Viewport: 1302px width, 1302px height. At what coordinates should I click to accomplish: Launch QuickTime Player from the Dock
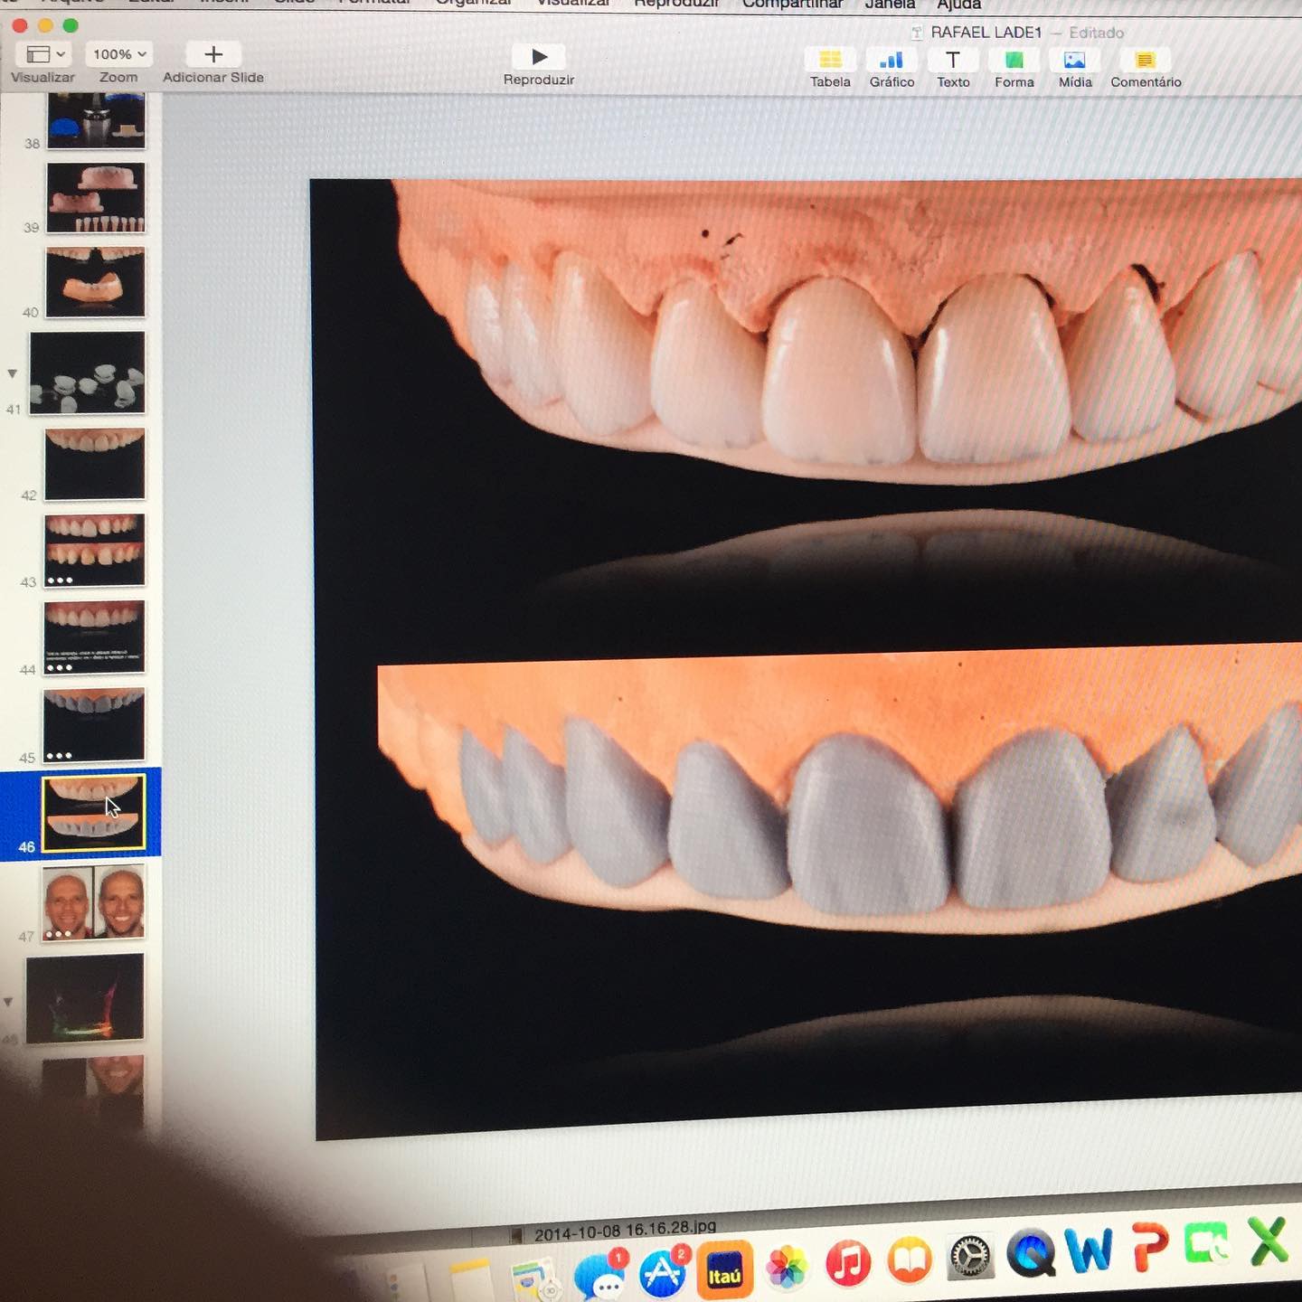click(1031, 1253)
